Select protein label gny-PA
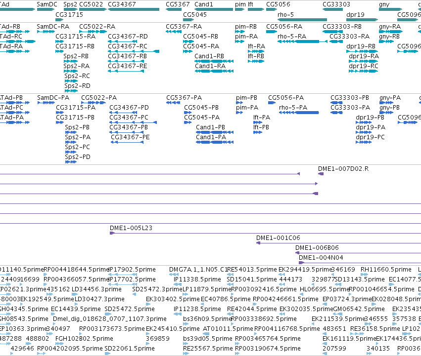Viewport: 421px width, 356px height. tap(390, 97)
